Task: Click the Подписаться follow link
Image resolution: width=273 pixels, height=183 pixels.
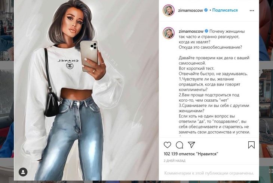Action: point(225,10)
